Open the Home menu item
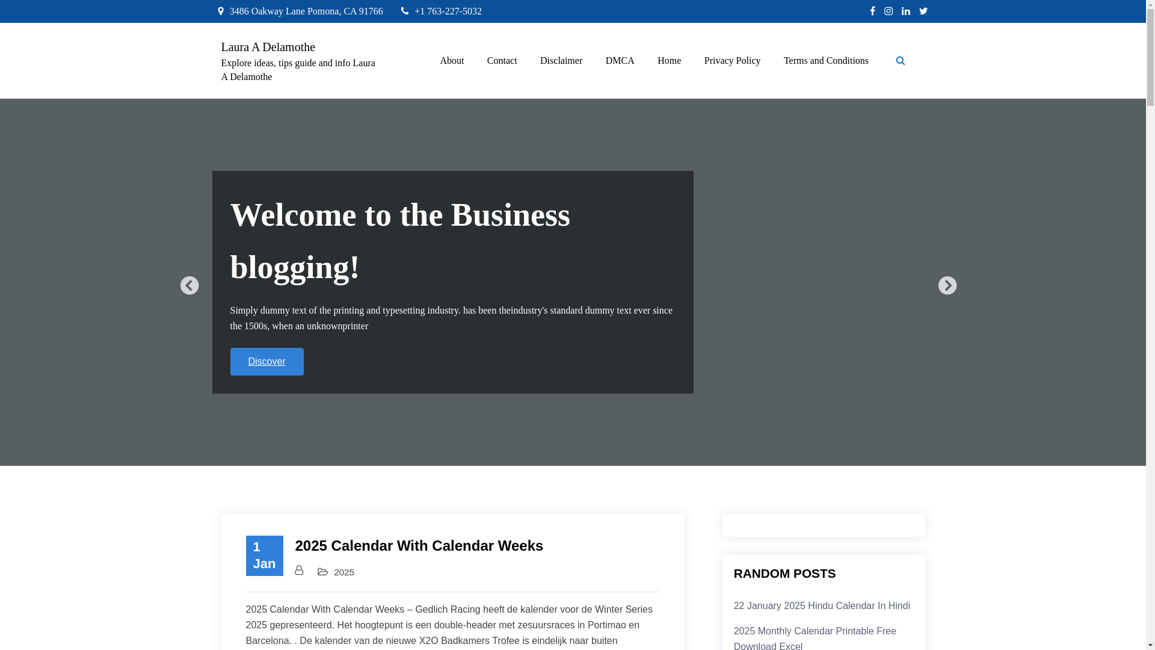This screenshot has width=1155, height=650. [x=670, y=61]
